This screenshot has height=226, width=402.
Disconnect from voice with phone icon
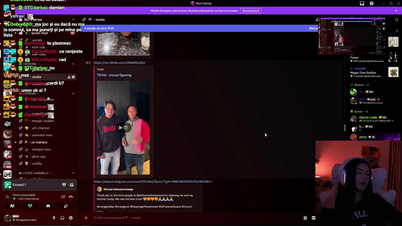(x=71, y=197)
